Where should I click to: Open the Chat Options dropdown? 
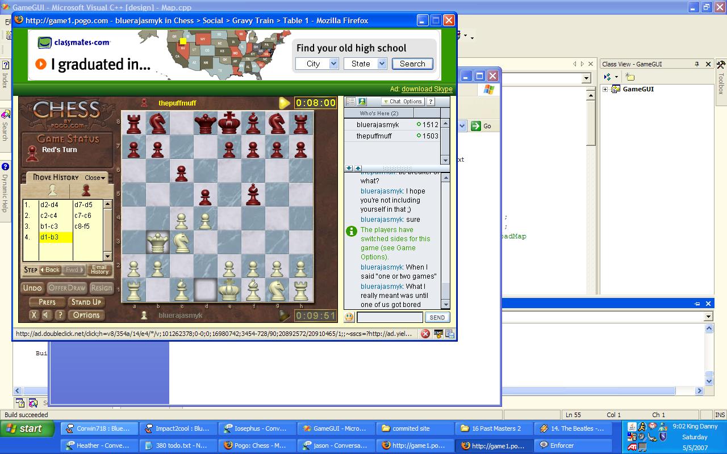[x=402, y=102]
